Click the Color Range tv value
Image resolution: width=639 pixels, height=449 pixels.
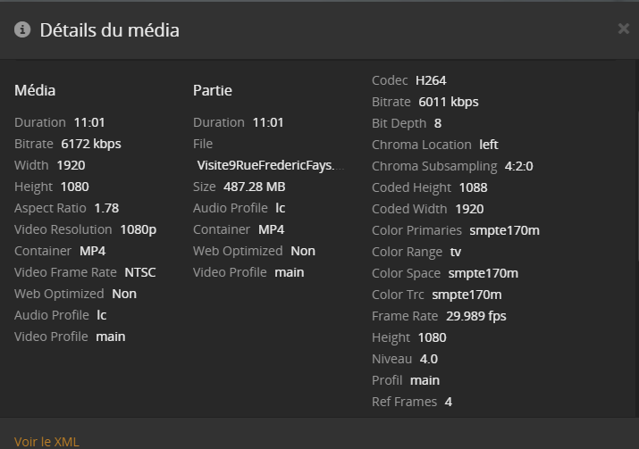[x=455, y=252]
